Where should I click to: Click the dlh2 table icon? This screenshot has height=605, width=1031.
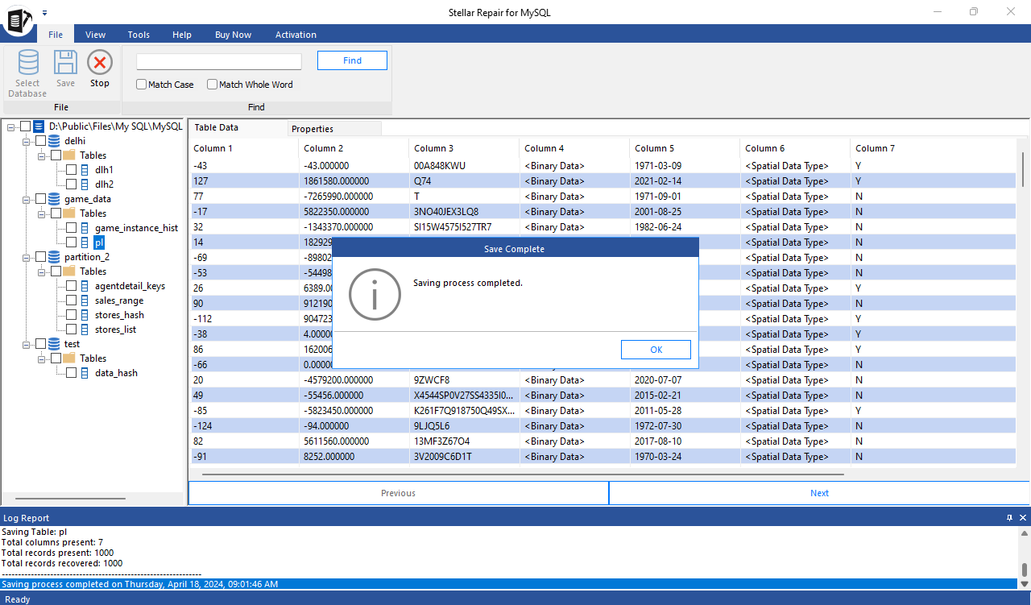point(85,184)
